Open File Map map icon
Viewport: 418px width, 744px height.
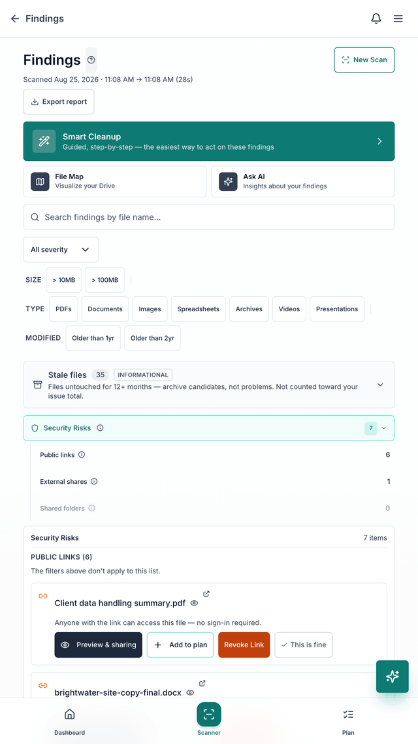[x=40, y=181]
